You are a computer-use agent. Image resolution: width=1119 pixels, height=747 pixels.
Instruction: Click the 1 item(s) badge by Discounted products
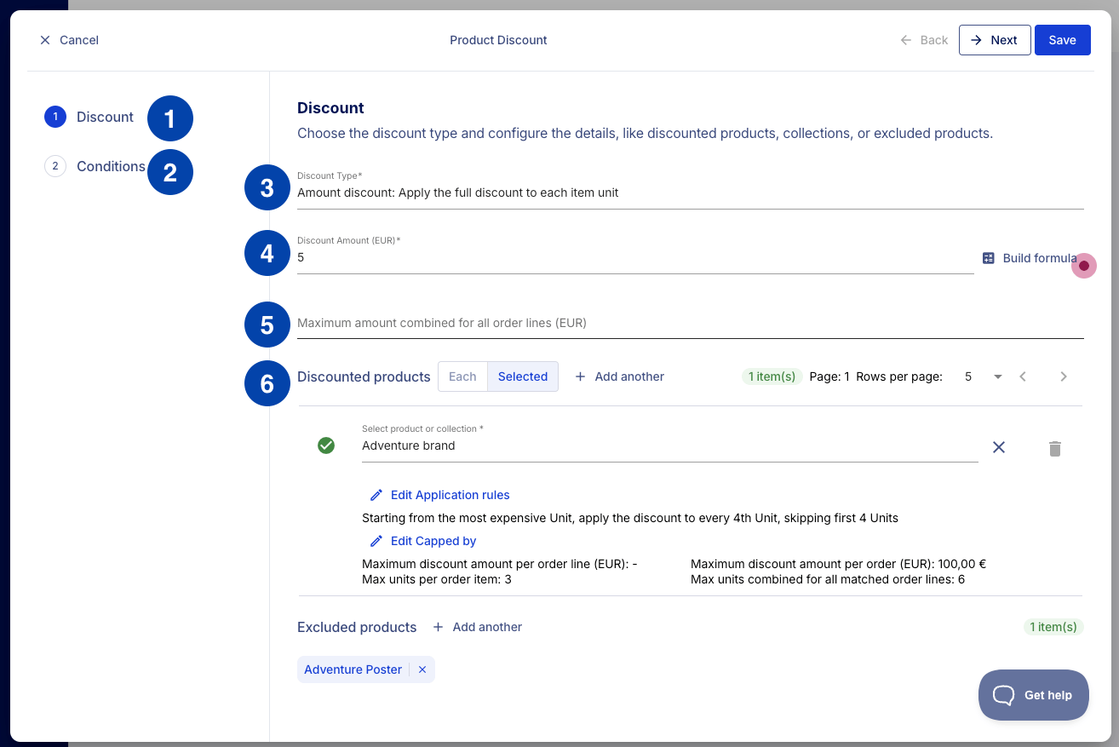coord(772,376)
